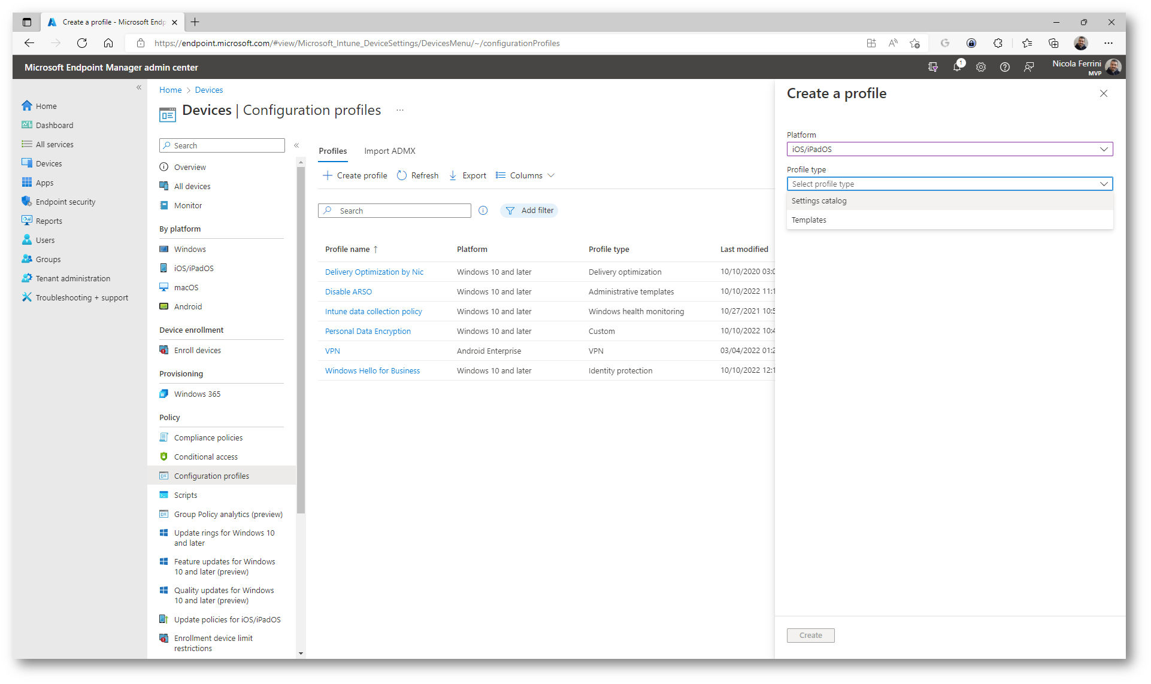The width and height of the screenshot is (1151, 684).
Task: Expand the Platform dropdown
Action: pyautogui.click(x=949, y=149)
